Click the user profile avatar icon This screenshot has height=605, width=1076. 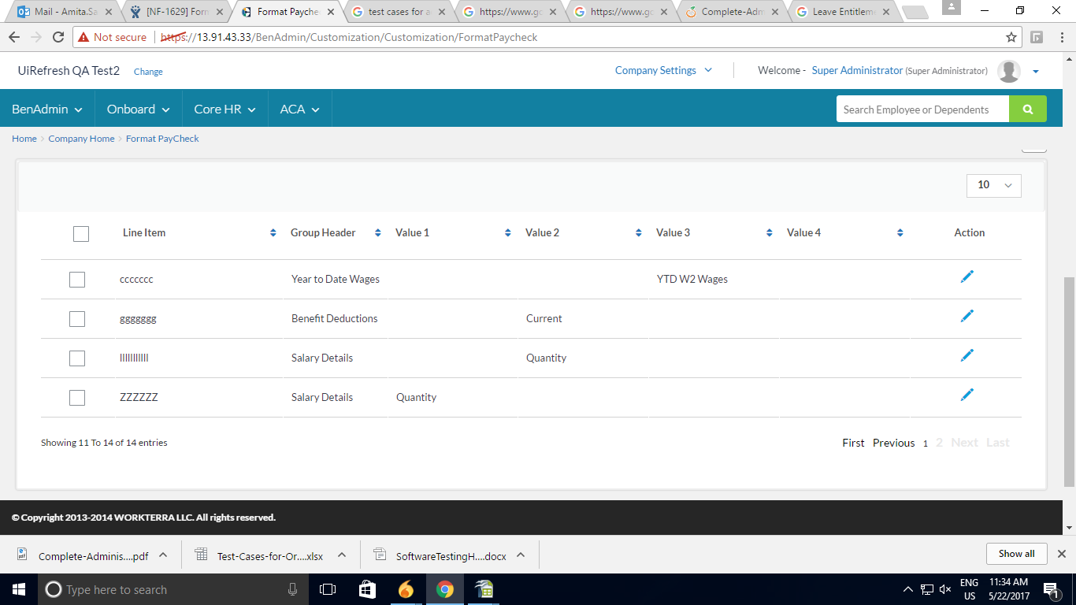click(1009, 71)
